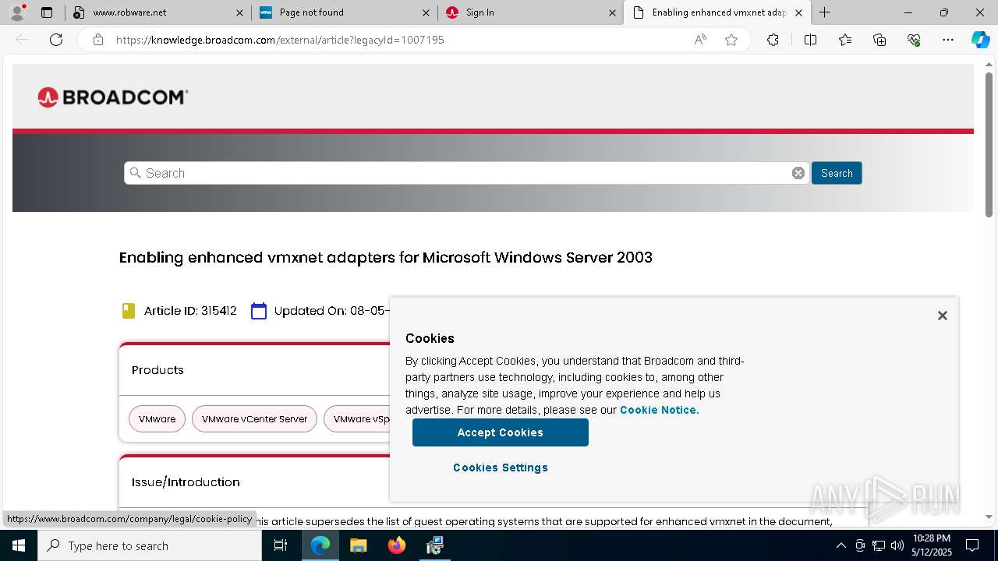Open Collections icon

coord(879,40)
